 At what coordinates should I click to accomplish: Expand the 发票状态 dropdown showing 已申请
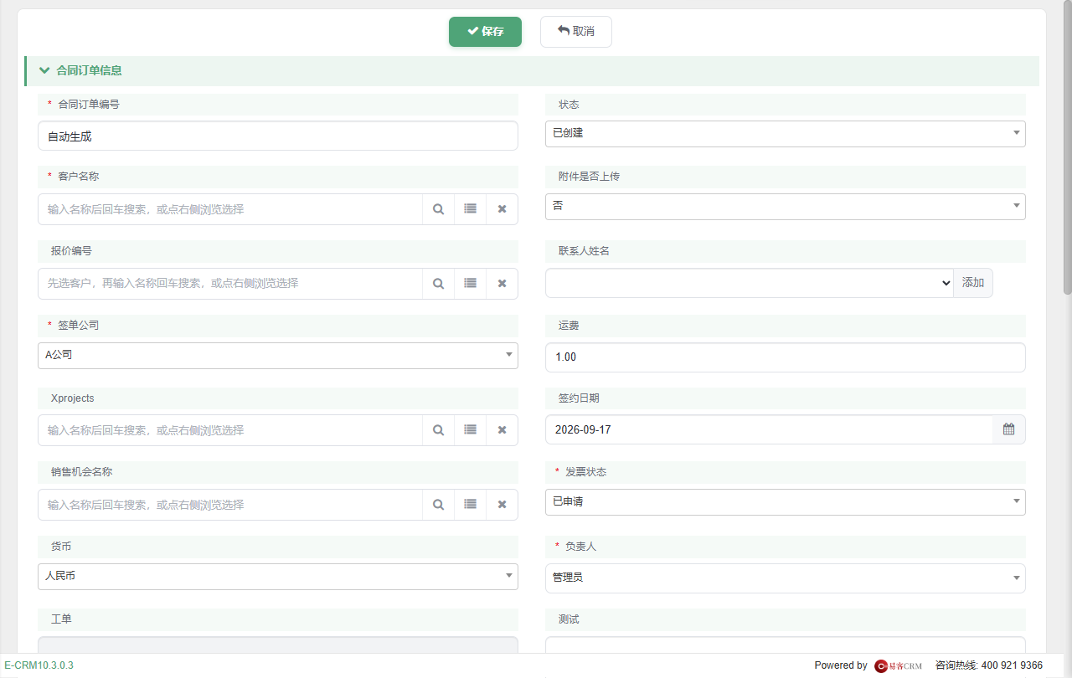(x=785, y=502)
